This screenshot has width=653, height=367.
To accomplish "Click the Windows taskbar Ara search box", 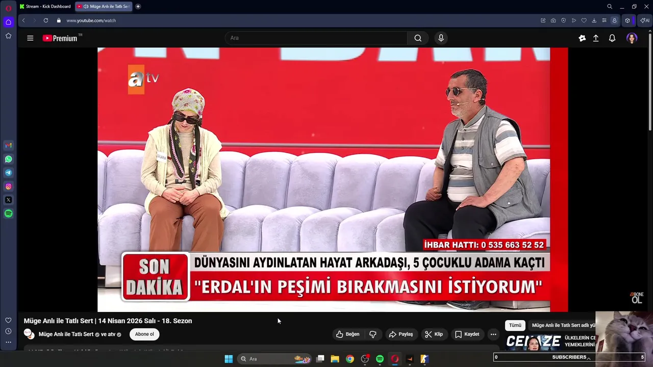I will [x=274, y=359].
